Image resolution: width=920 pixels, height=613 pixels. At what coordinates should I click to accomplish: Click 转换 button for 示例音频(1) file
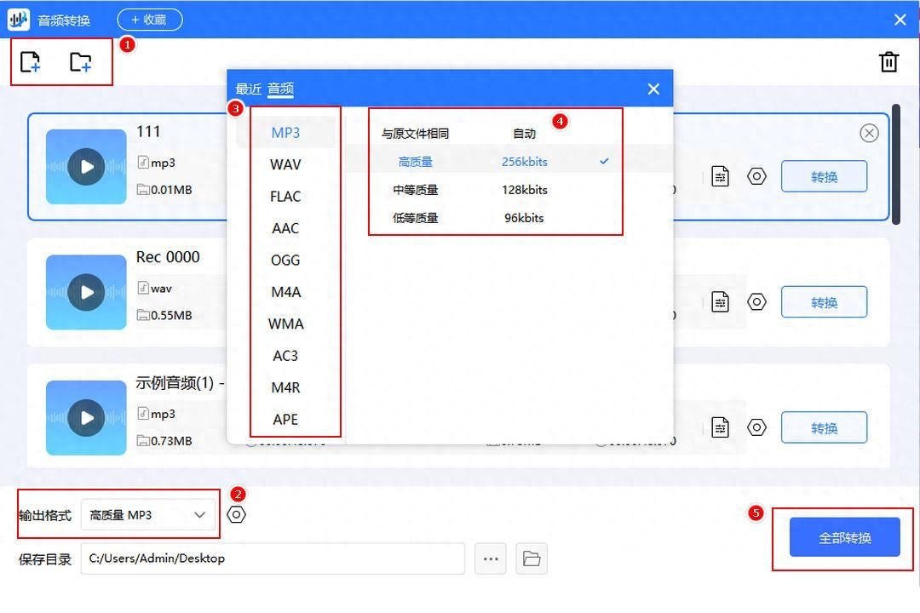point(824,427)
